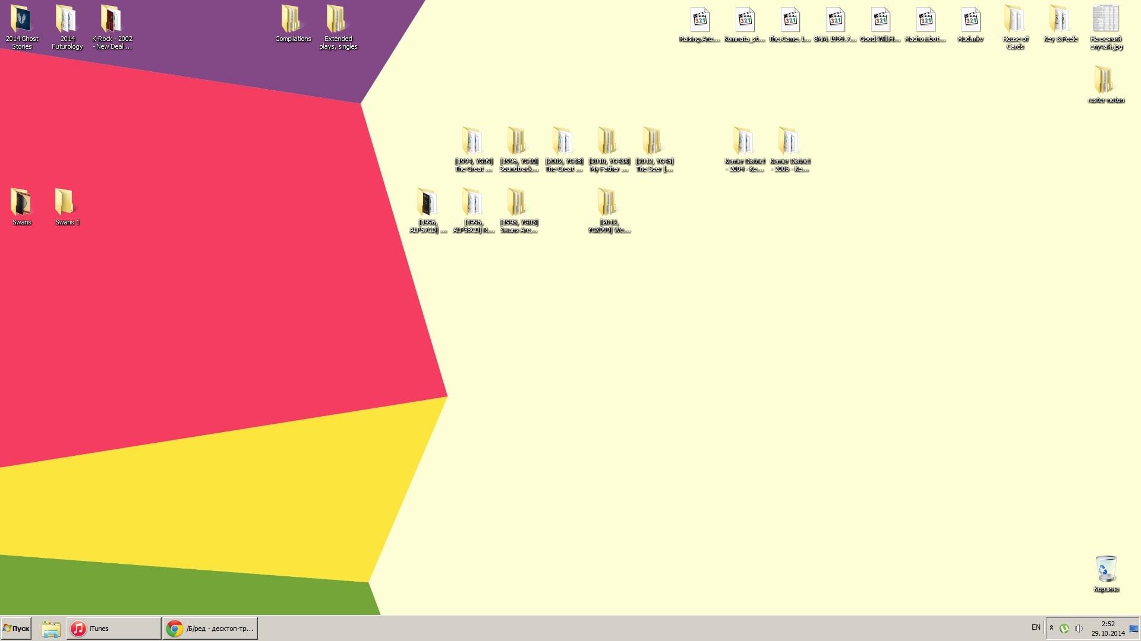Click the uTorrent tray icon
The width and height of the screenshot is (1141, 641).
[x=1064, y=629]
